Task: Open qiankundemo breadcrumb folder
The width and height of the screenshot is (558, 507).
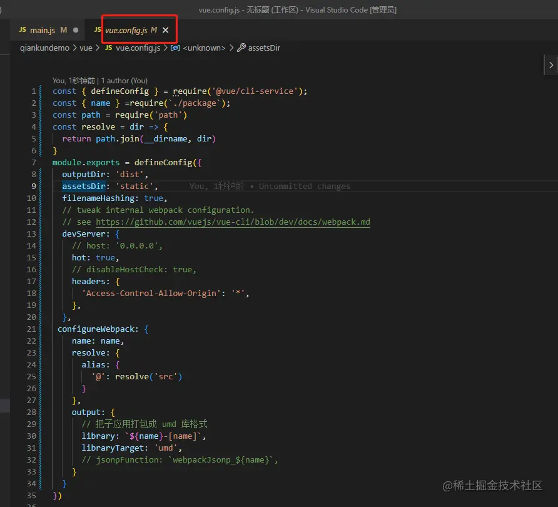Action: [x=44, y=48]
